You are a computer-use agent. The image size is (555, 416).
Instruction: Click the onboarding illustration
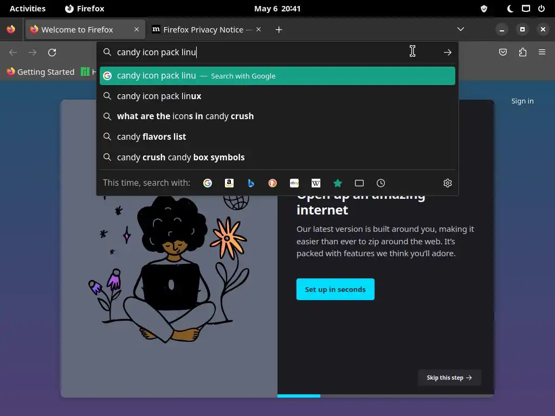[x=169, y=269]
